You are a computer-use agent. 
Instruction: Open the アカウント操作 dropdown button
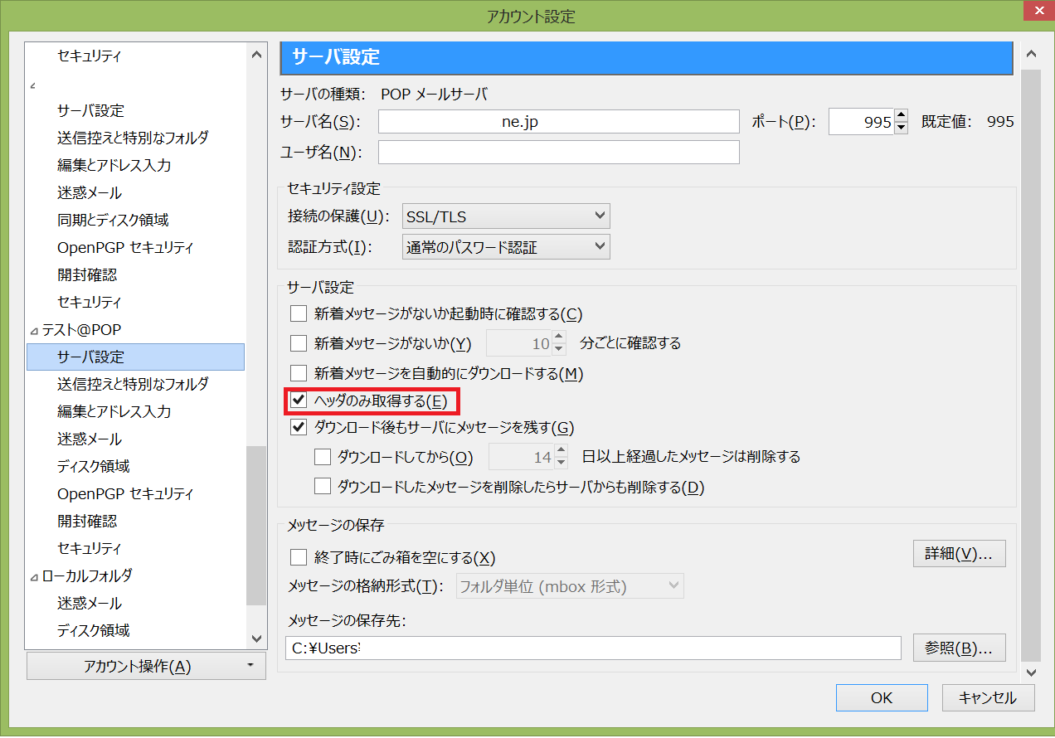[146, 666]
